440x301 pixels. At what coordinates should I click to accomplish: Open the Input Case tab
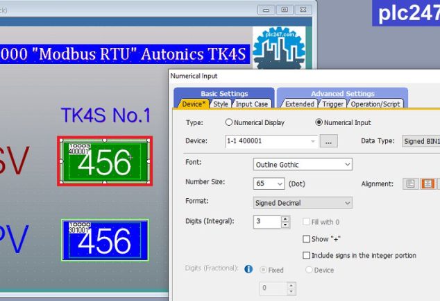(251, 104)
